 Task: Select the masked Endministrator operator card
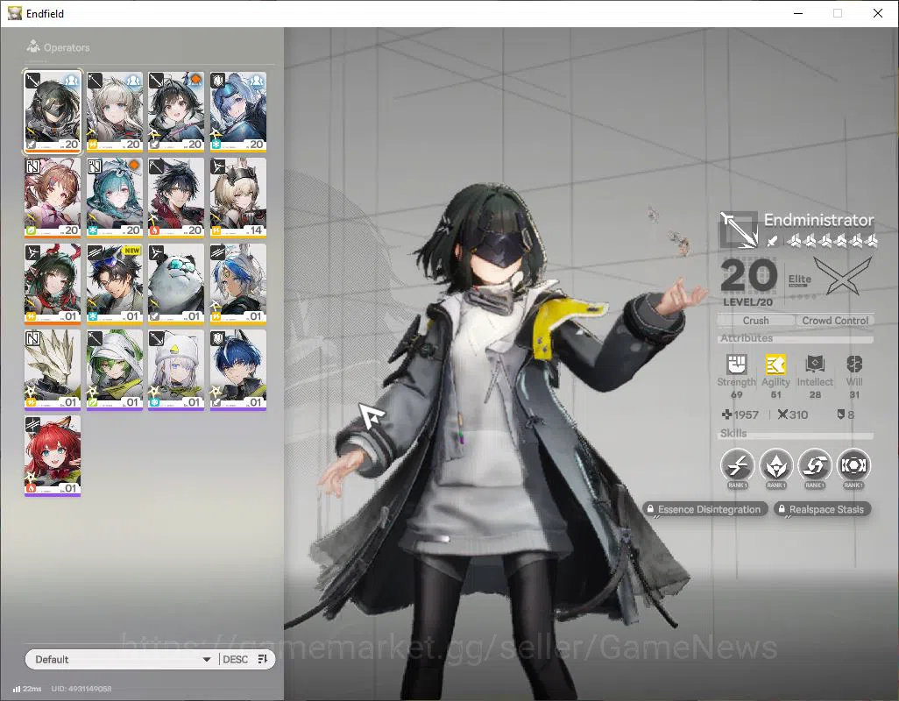click(x=53, y=112)
